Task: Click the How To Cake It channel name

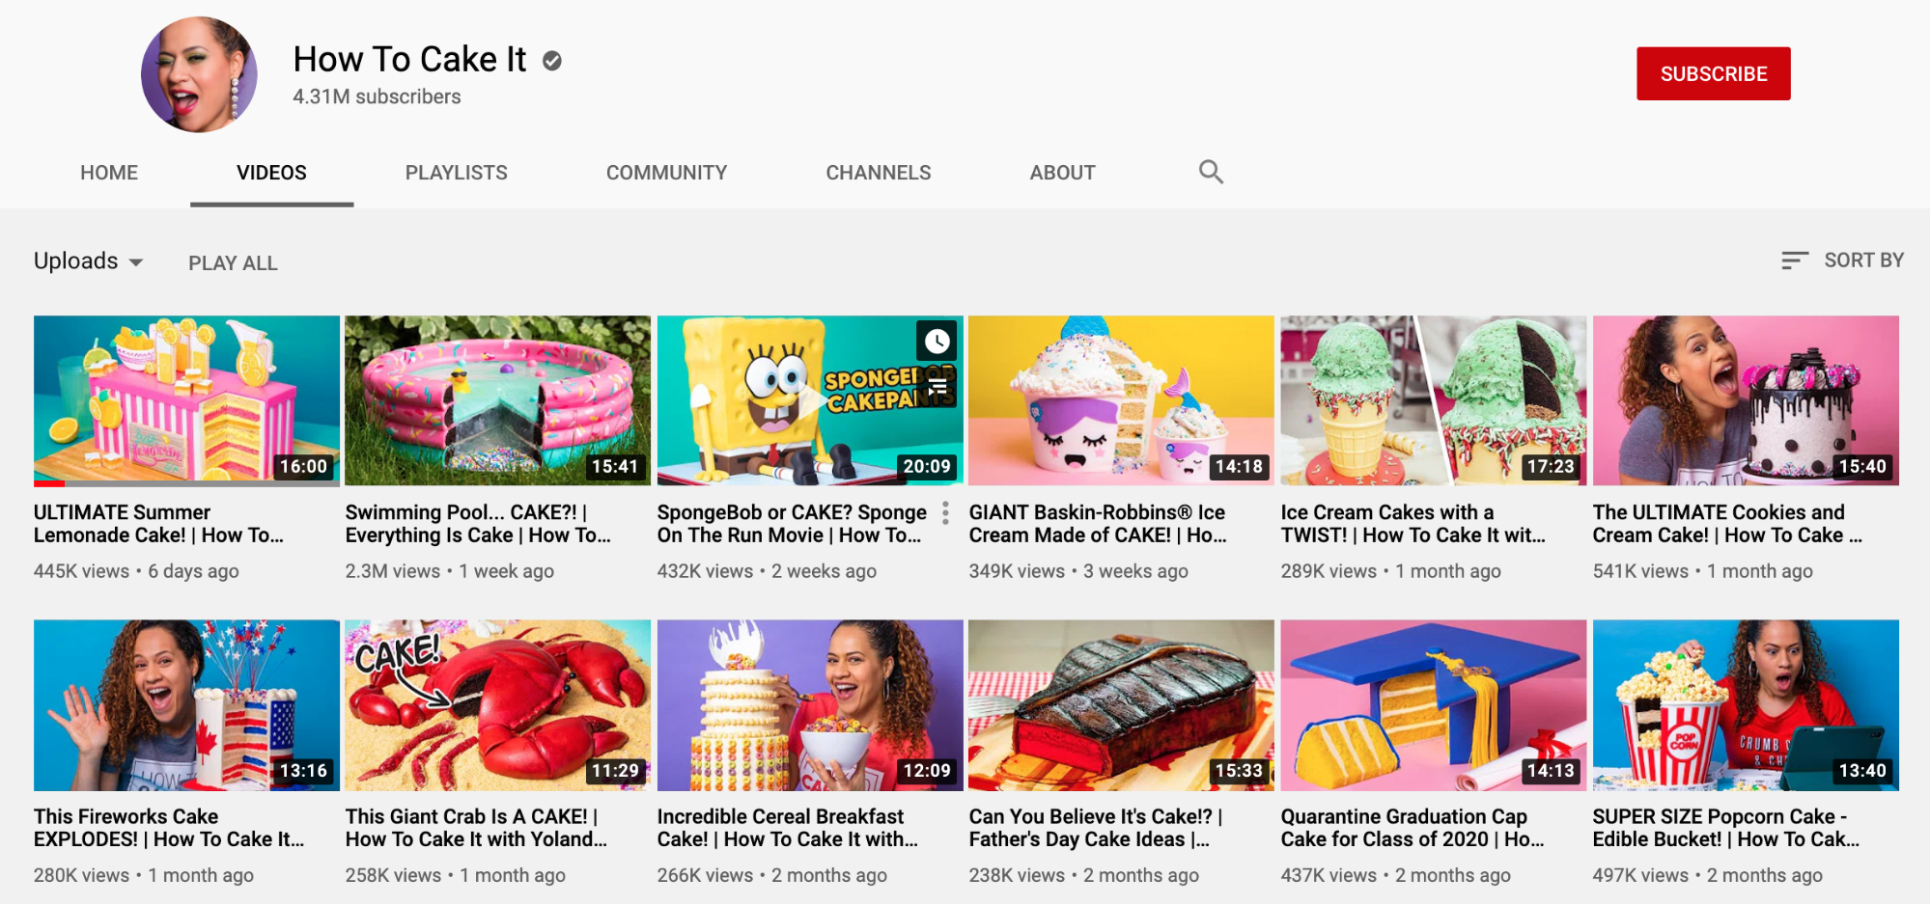Action: coord(409,60)
